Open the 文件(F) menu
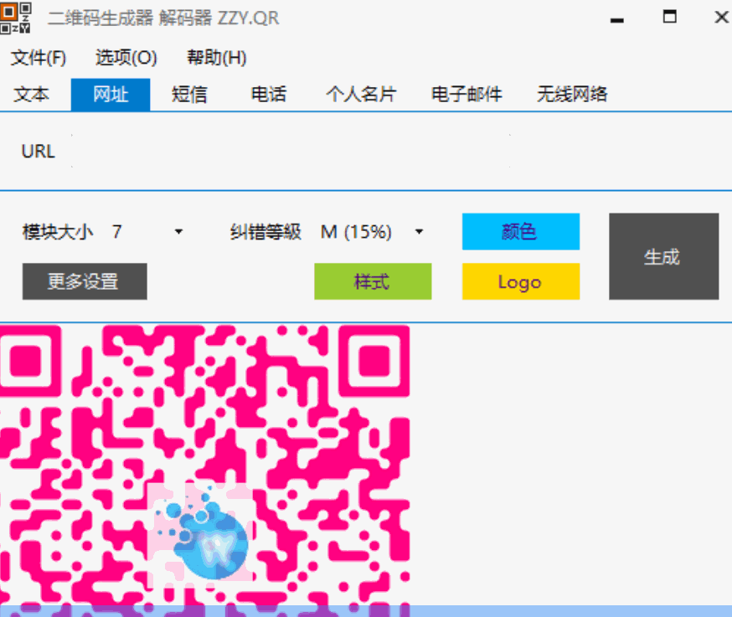 coord(39,58)
